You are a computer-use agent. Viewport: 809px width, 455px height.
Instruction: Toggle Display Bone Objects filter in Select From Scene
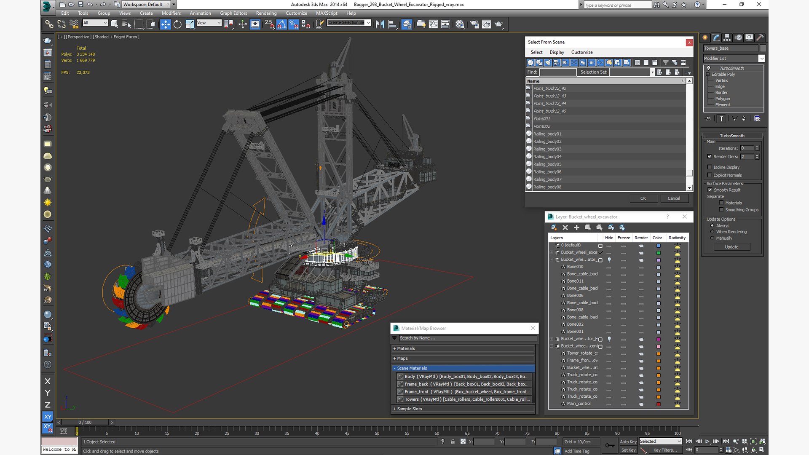click(600, 63)
